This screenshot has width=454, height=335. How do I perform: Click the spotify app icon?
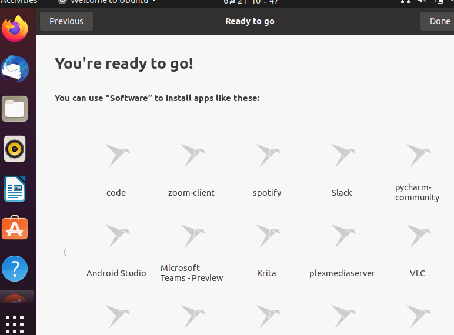pyautogui.click(x=268, y=155)
